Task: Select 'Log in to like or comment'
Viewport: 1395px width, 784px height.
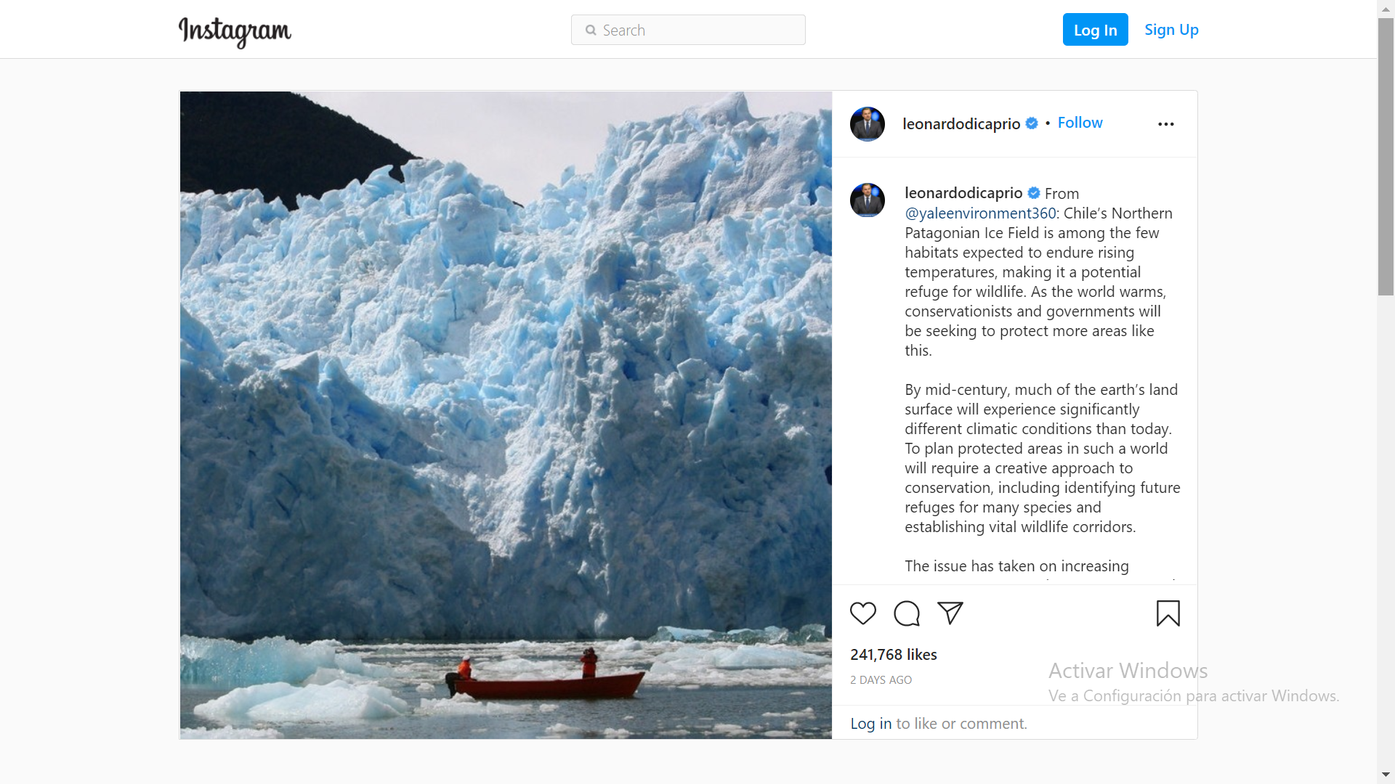Action: click(x=871, y=723)
